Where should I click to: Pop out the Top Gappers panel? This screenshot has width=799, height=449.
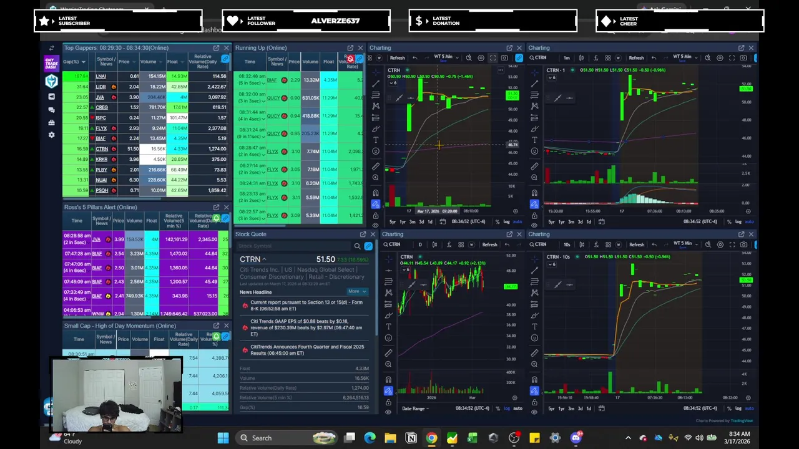216,48
